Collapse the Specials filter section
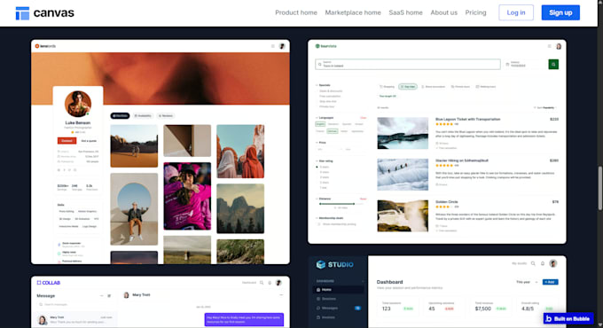603x328 pixels. point(323,85)
